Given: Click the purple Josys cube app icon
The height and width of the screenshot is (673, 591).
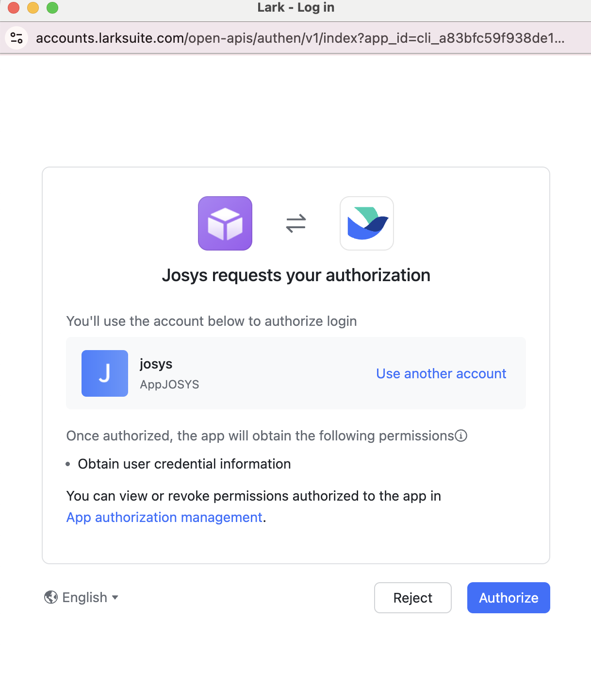Looking at the screenshot, I should pyautogui.click(x=225, y=223).
